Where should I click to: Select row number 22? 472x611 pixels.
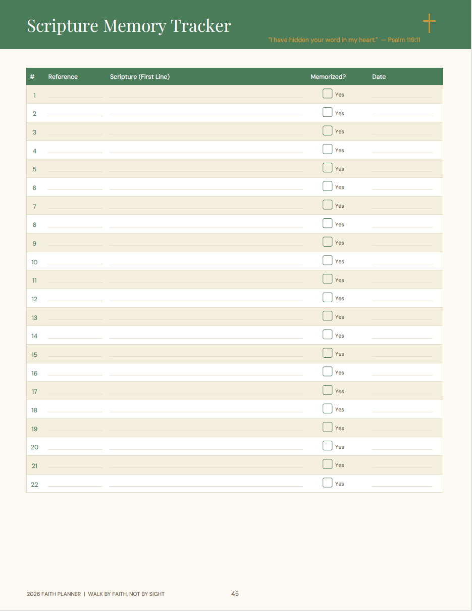click(x=34, y=484)
